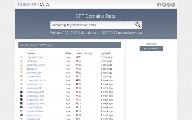Open the lampistes.com domain link
The height and width of the screenshot is (120, 192).
(x=34, y=115)
